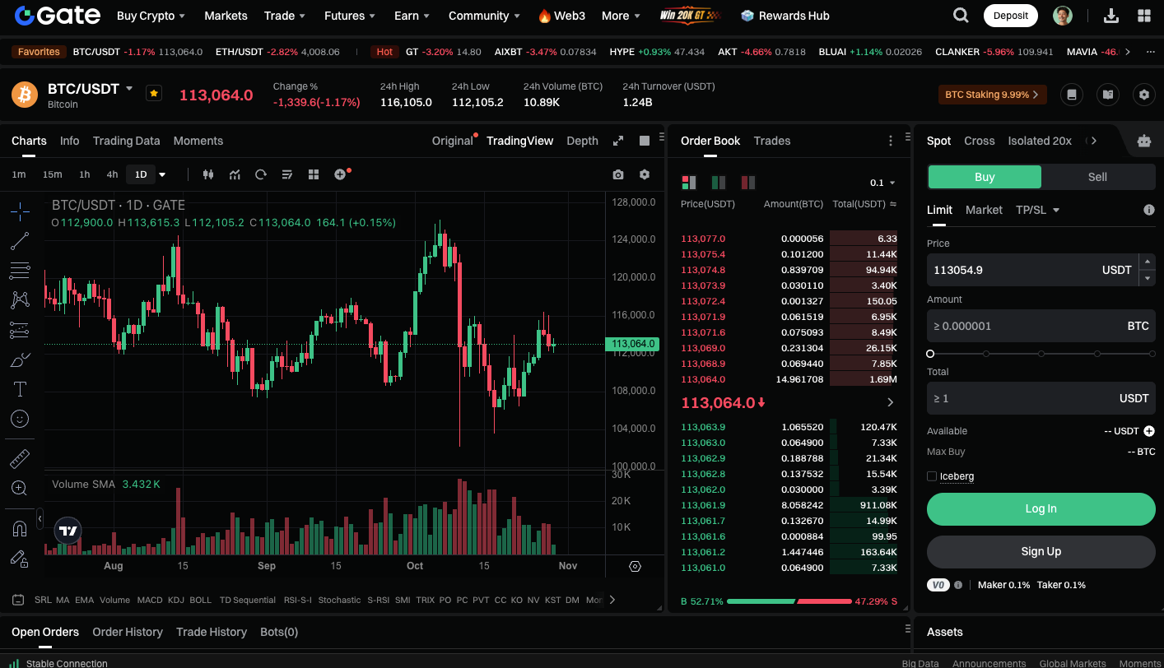Click the search magnifier in header
This screenshot has height=668, width=1164.
point(960,16)
